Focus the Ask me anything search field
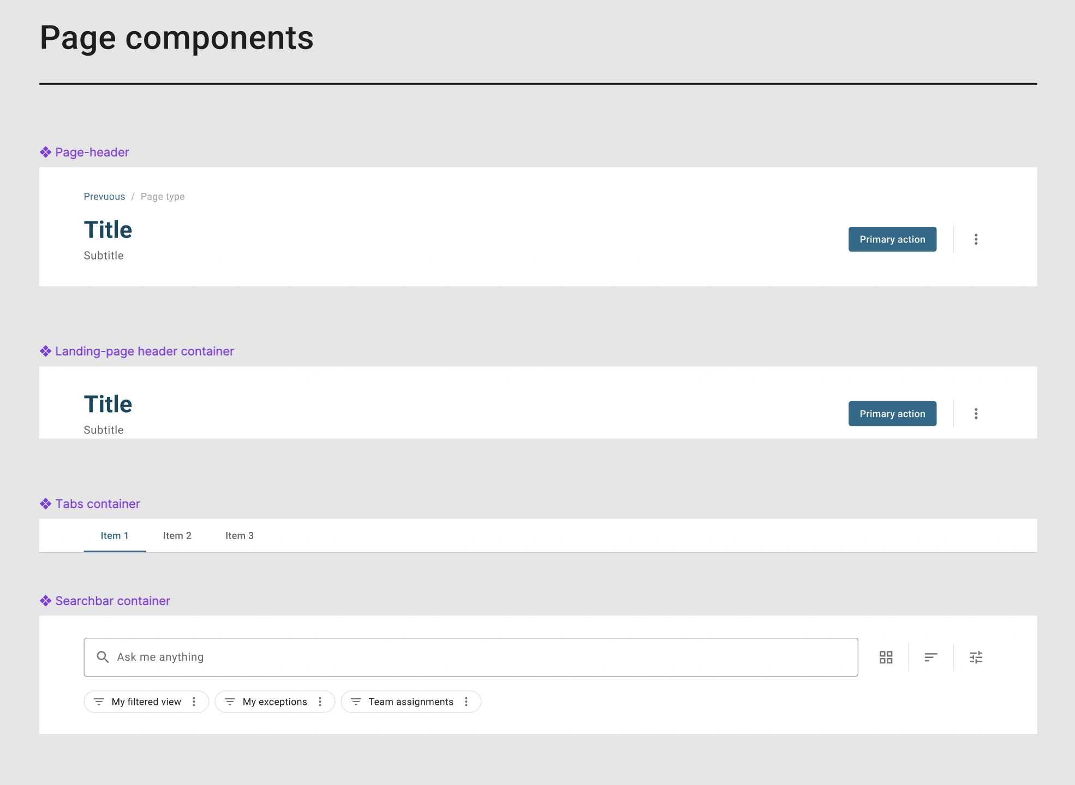This screenshot has width=1075, height=785. (471, 657)
